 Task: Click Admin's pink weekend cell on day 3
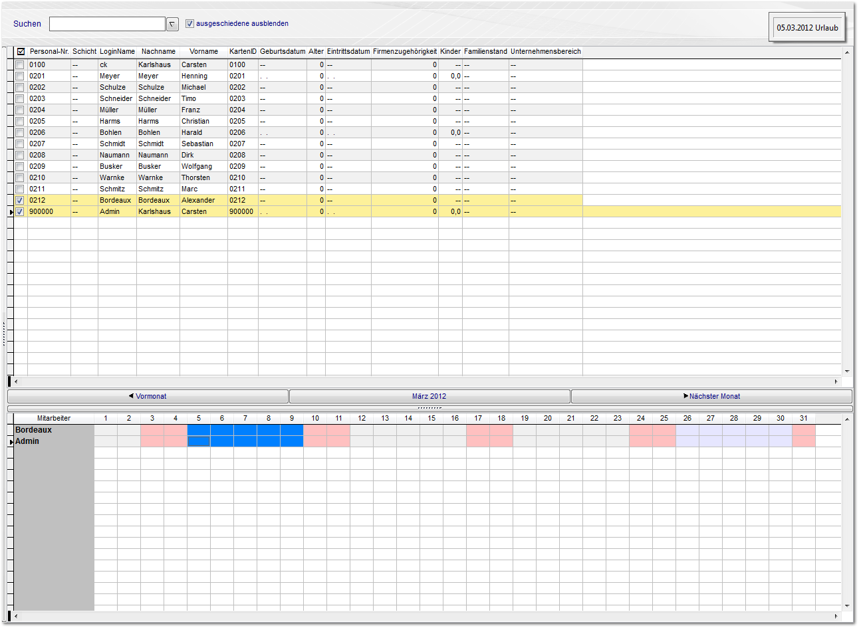click(x=152, y=441)
